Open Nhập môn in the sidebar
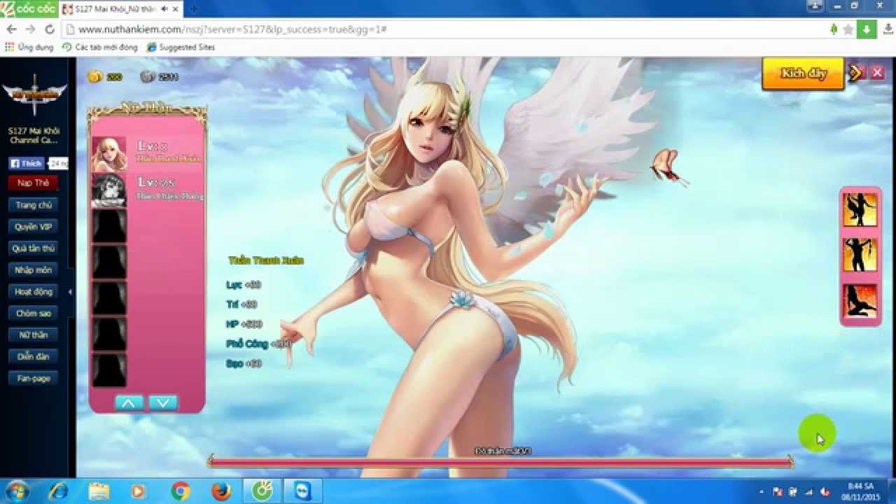This screenshot has width=896, height=504. click(x=33, y=269)
